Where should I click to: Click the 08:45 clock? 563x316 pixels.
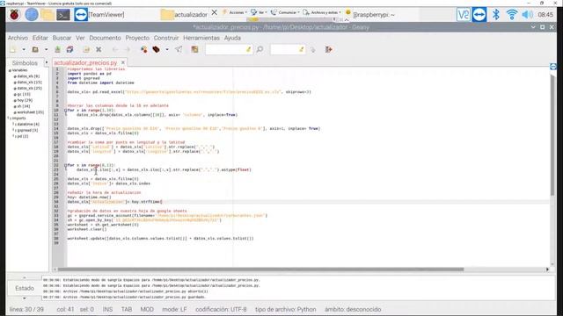click(545, 15)
